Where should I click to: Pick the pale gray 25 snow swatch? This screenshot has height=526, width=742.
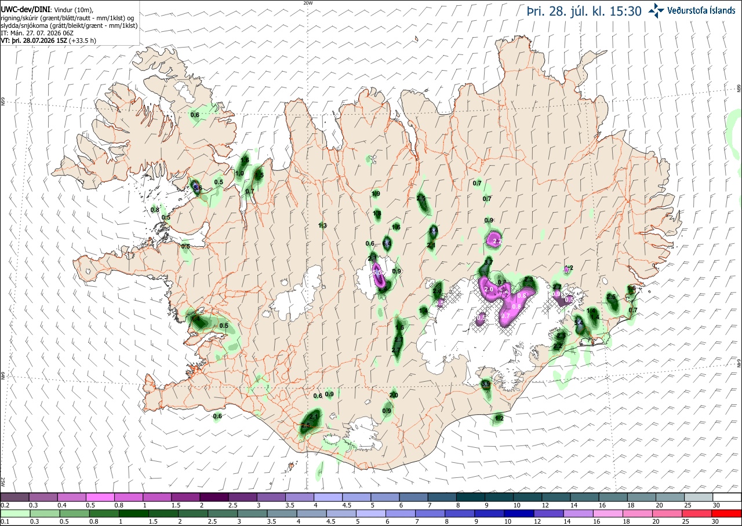coord(699,497)
